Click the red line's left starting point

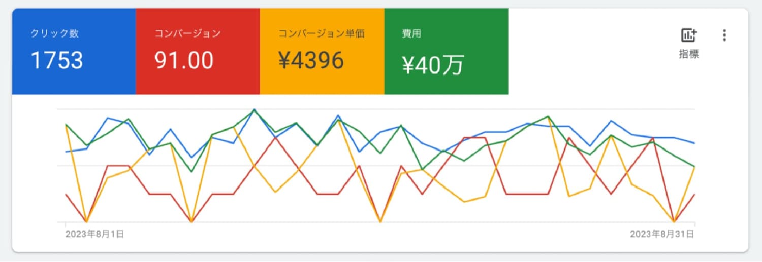tap(66, 194)
